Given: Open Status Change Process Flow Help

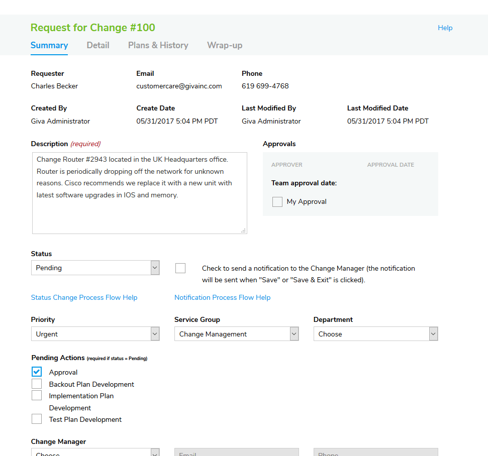Looking at the screenshot, I should point(84,297).
